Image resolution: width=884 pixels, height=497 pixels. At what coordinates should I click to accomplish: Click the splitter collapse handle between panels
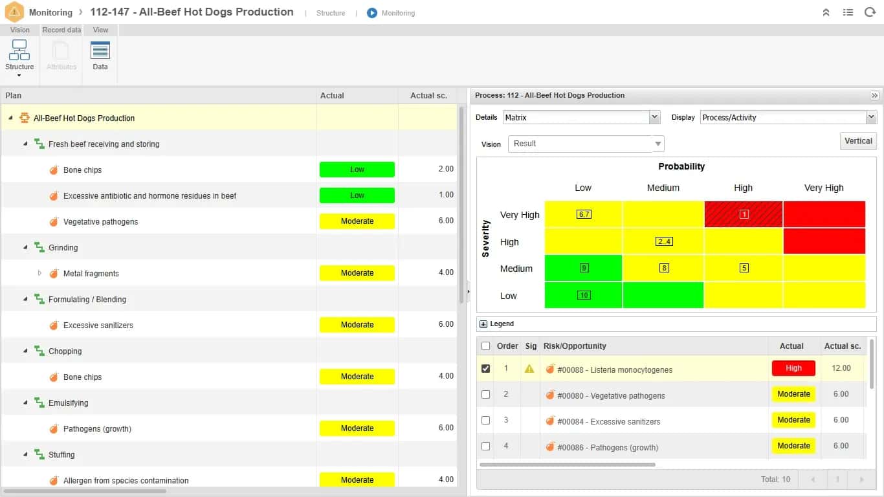(468, 291)
